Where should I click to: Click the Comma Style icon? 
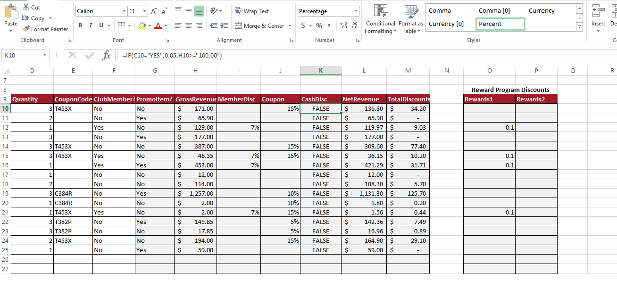click(329, 25)
